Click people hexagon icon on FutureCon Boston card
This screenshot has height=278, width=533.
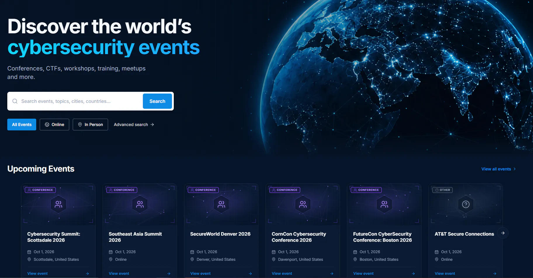tap(384, 204)
